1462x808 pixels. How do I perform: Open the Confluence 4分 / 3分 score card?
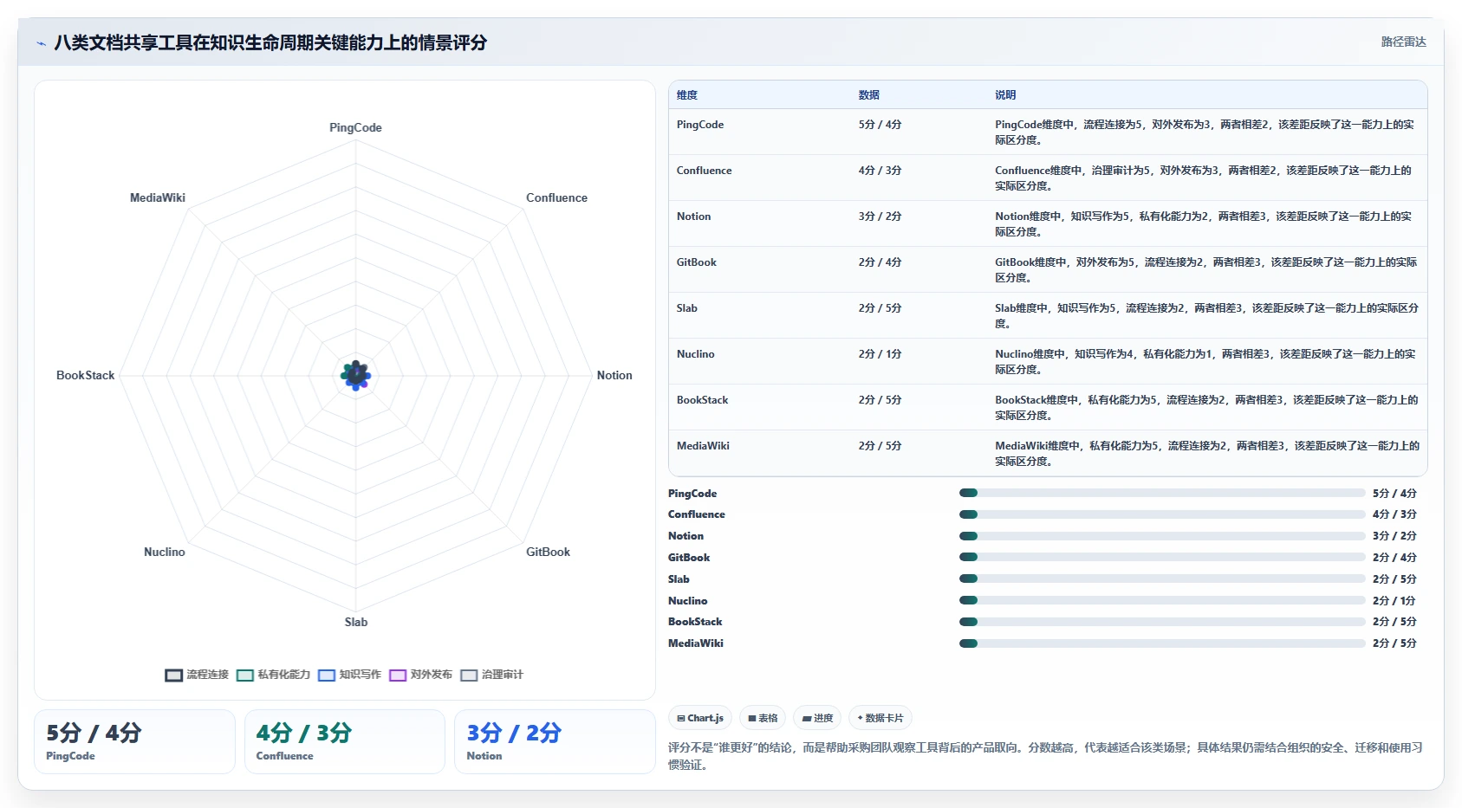point(345,741)
